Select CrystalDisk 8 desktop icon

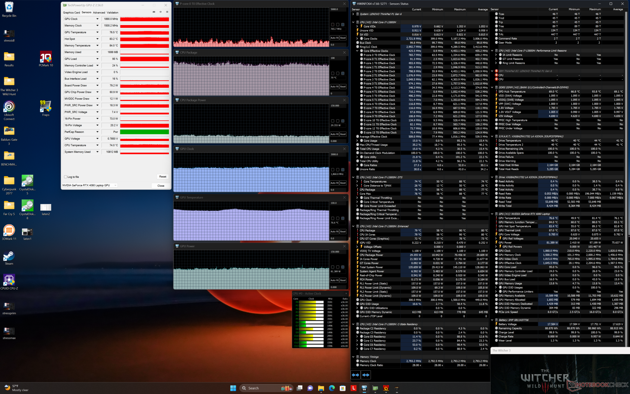pos(27,209)
